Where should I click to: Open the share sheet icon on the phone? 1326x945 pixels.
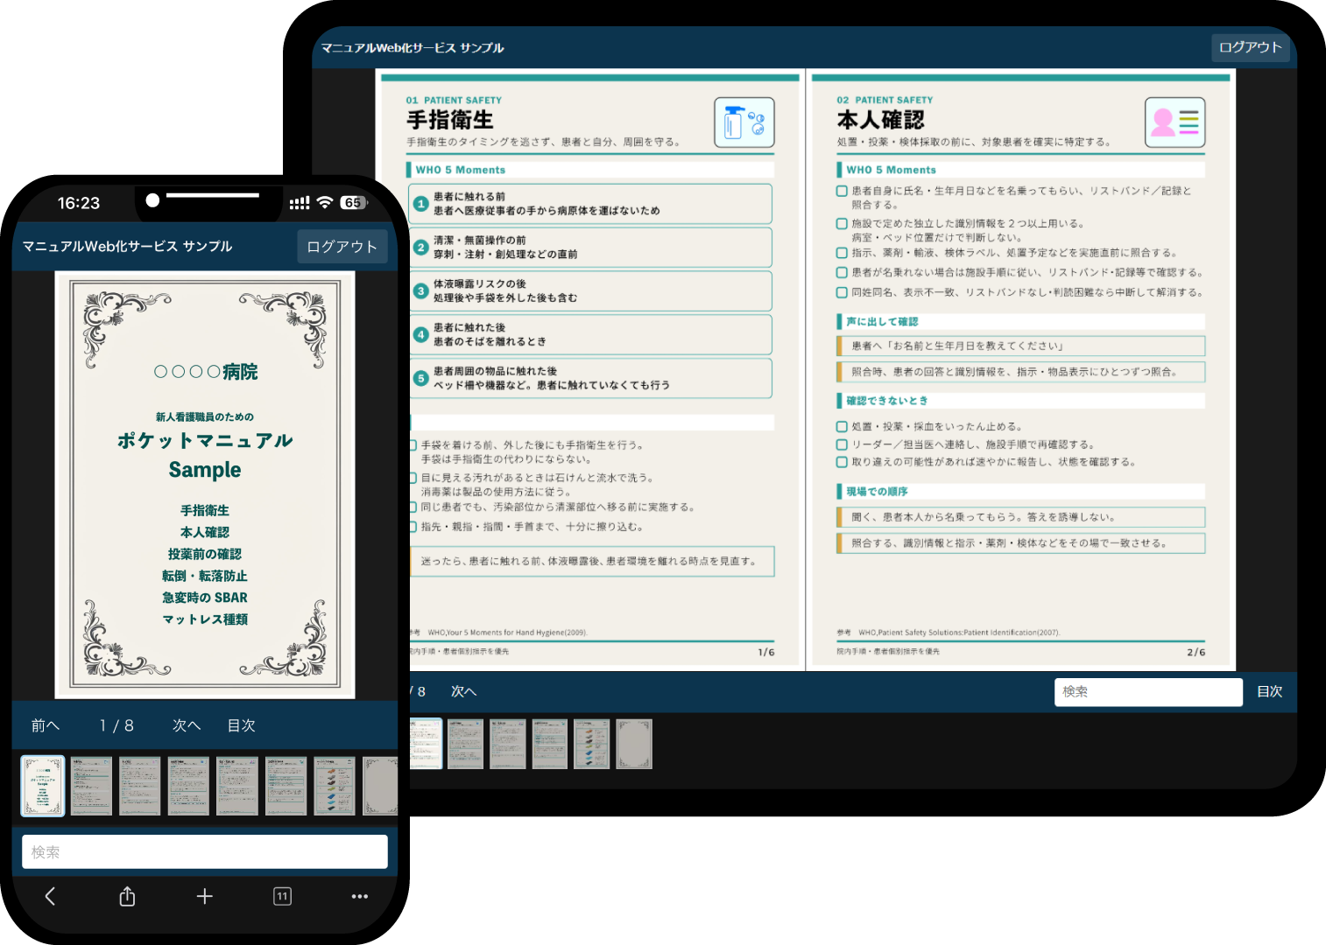[127, 896]
